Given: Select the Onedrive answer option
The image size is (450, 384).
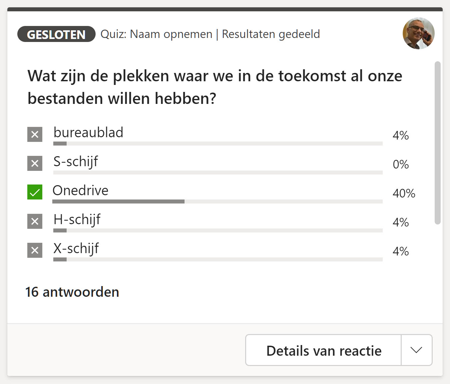Looking at the screenshot, I should tap(80, 191).
